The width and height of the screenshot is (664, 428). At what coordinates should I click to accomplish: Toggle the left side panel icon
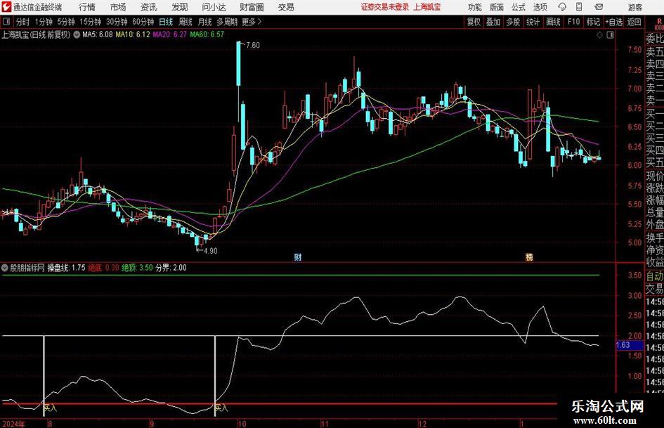(x=6, y=22)
